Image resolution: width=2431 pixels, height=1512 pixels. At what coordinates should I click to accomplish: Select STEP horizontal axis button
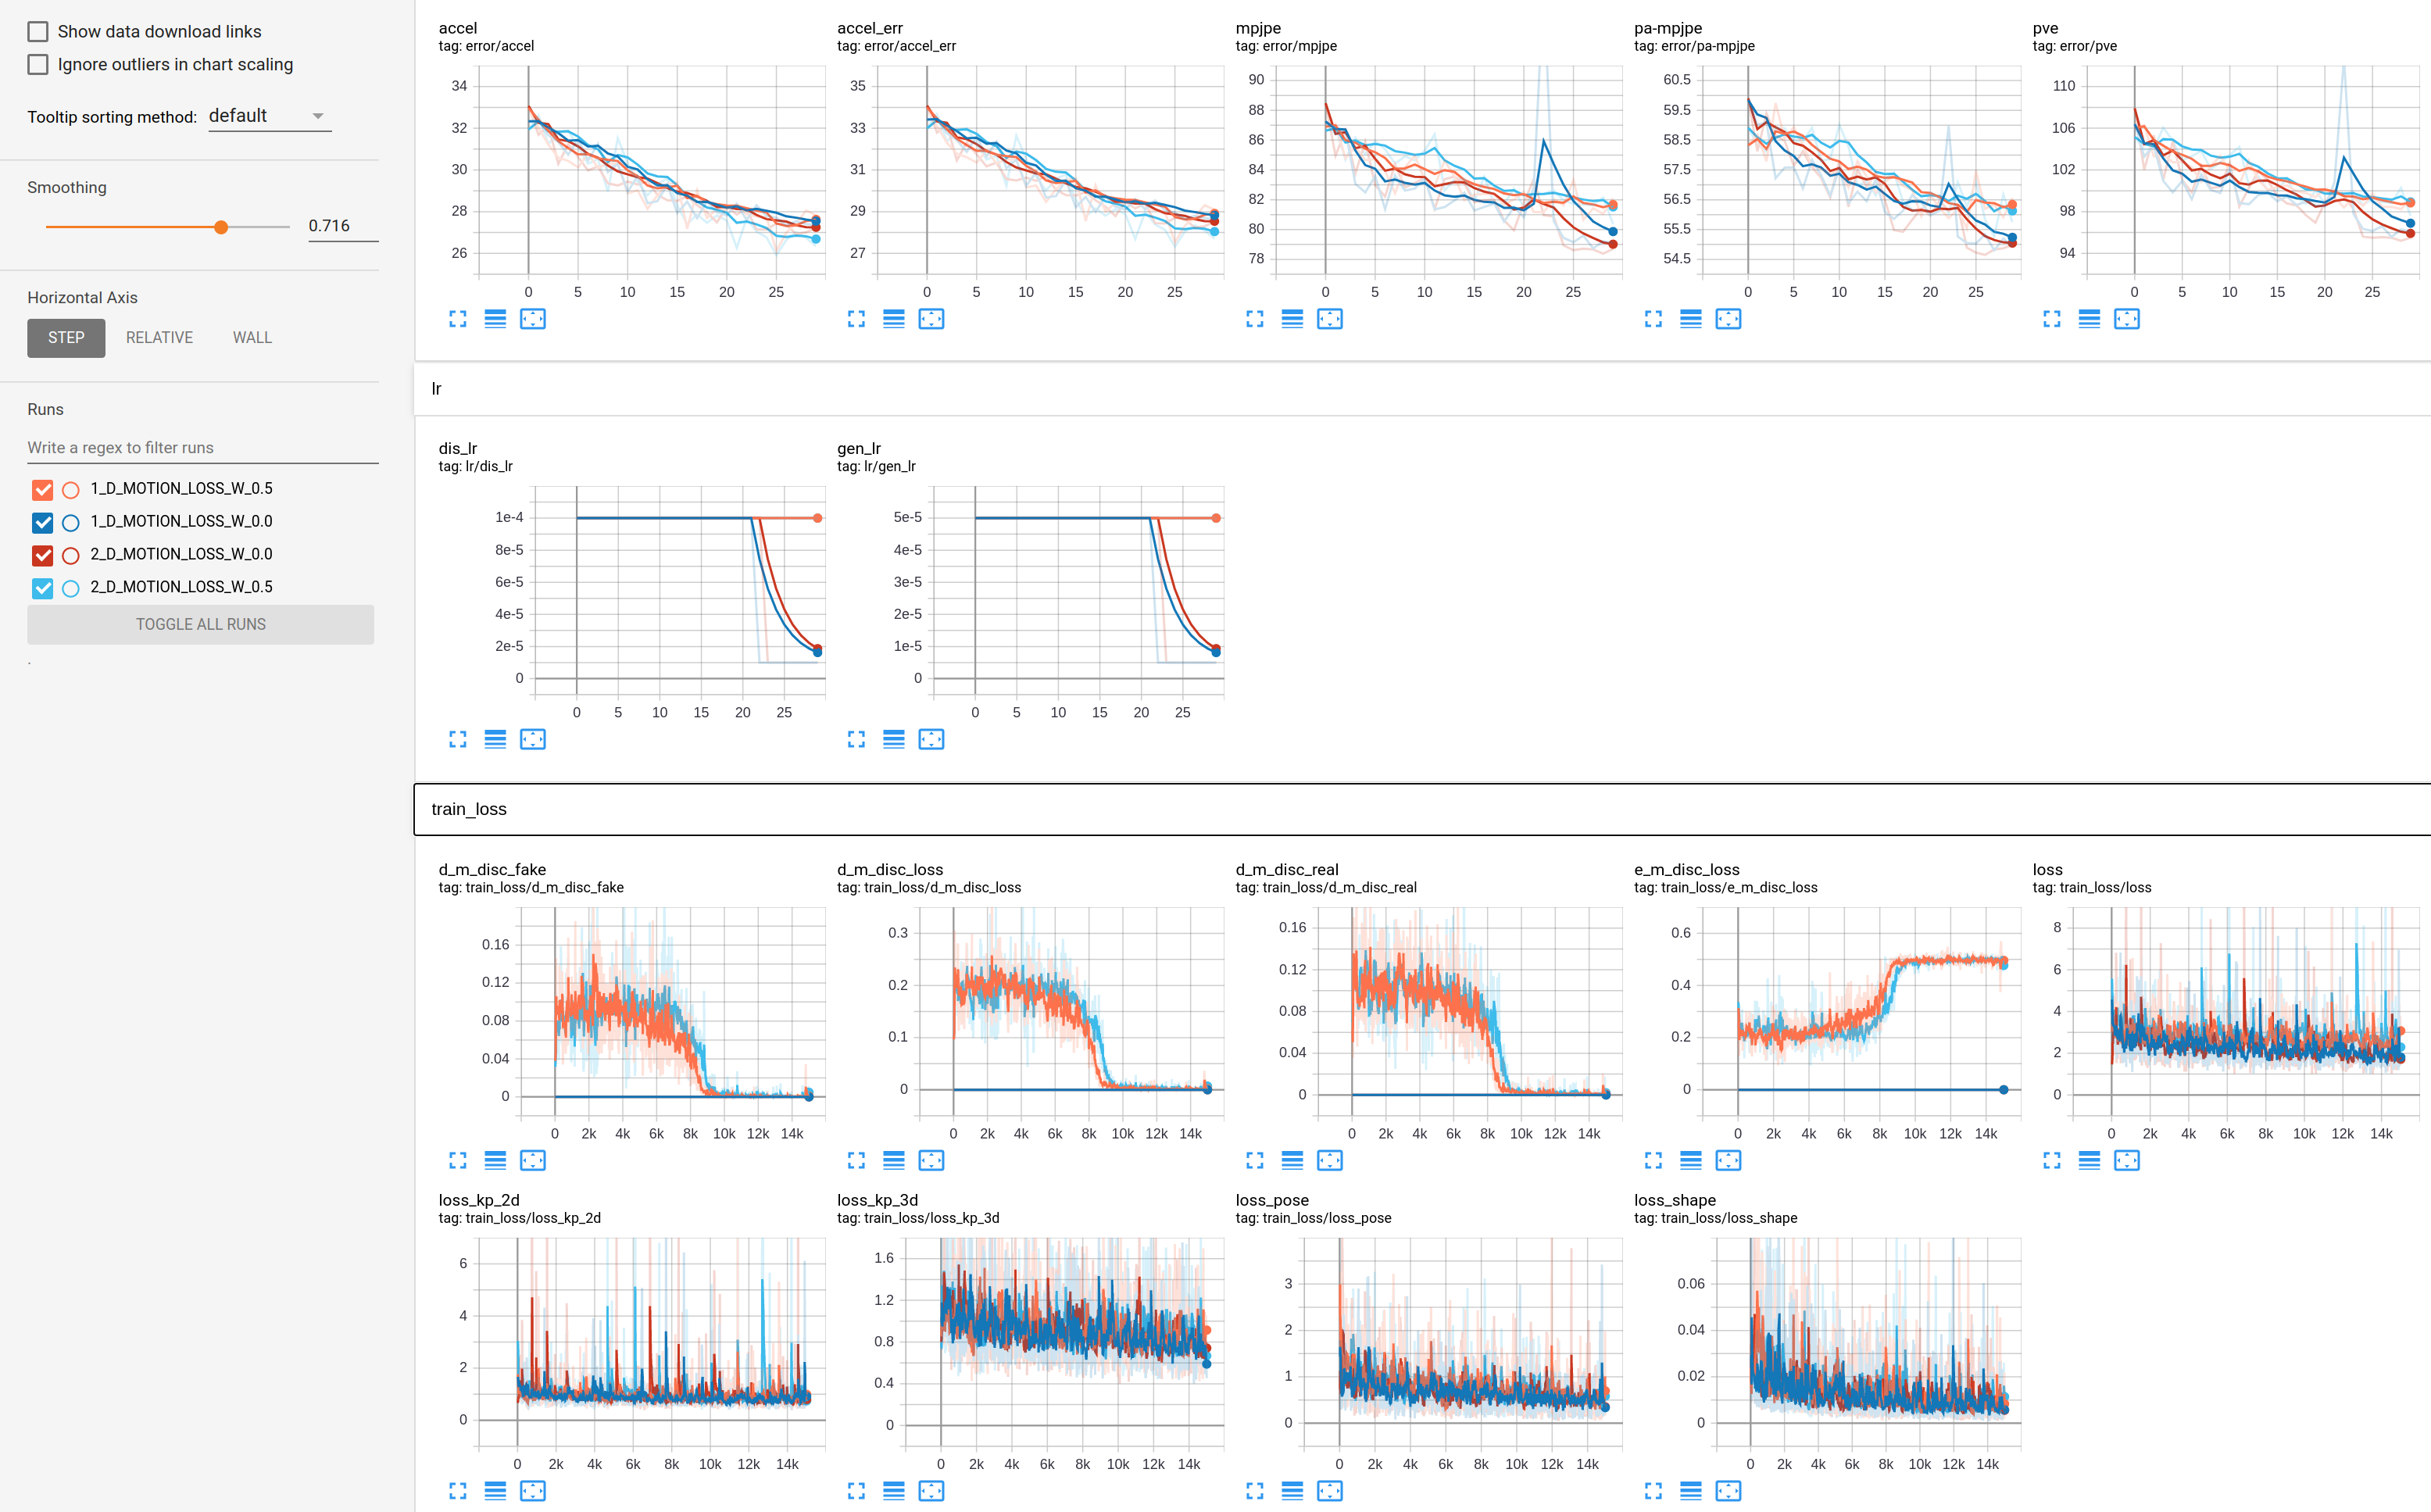(x=66, y=338)
